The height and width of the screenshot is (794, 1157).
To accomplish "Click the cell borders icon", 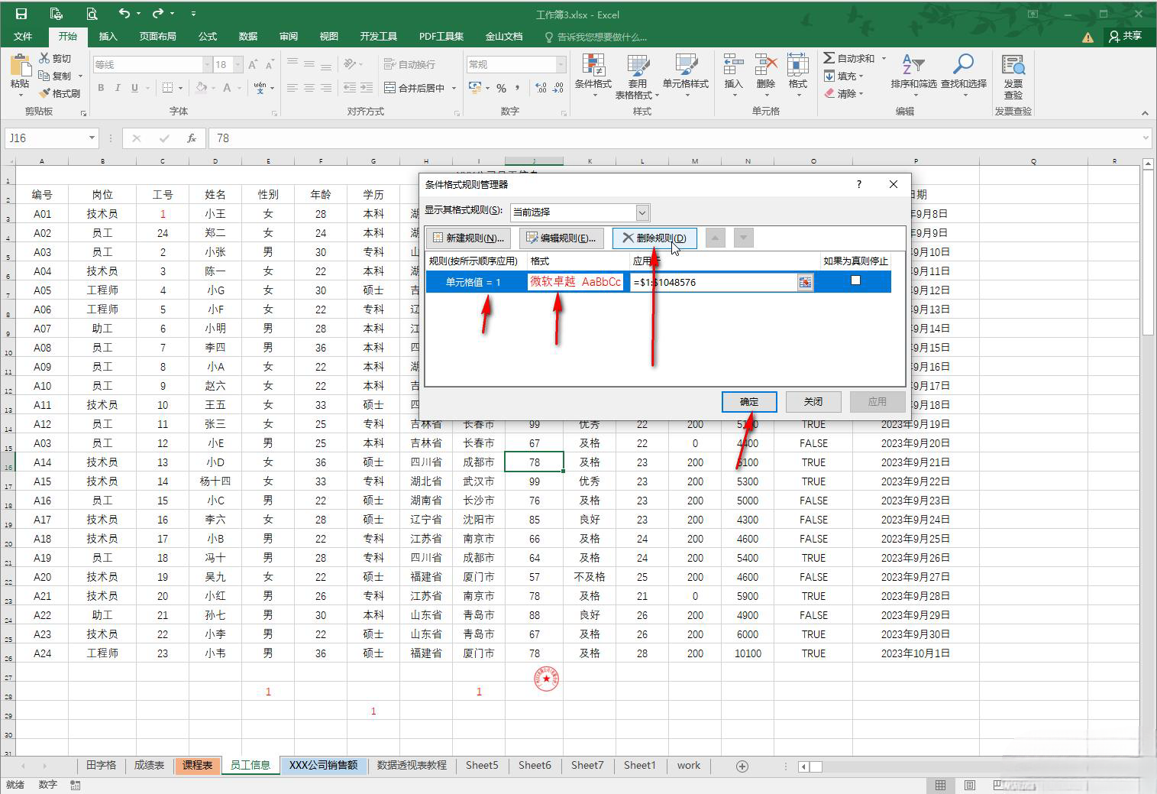I will 169,88.
